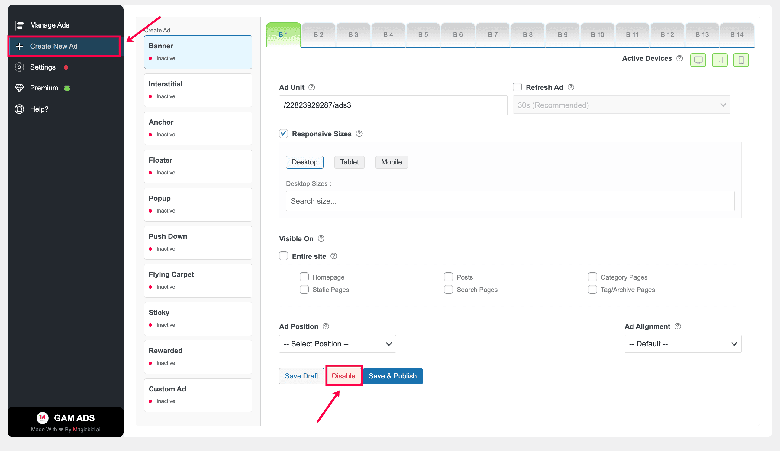Open the Select Position dropdown
Image resolution: width=780 pixels, height=451 pixels.
click(x=337, y=344)
